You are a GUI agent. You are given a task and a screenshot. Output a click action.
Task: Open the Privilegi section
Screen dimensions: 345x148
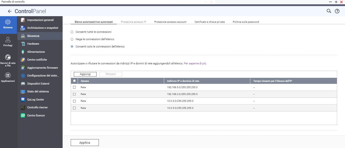coord(8,42)
